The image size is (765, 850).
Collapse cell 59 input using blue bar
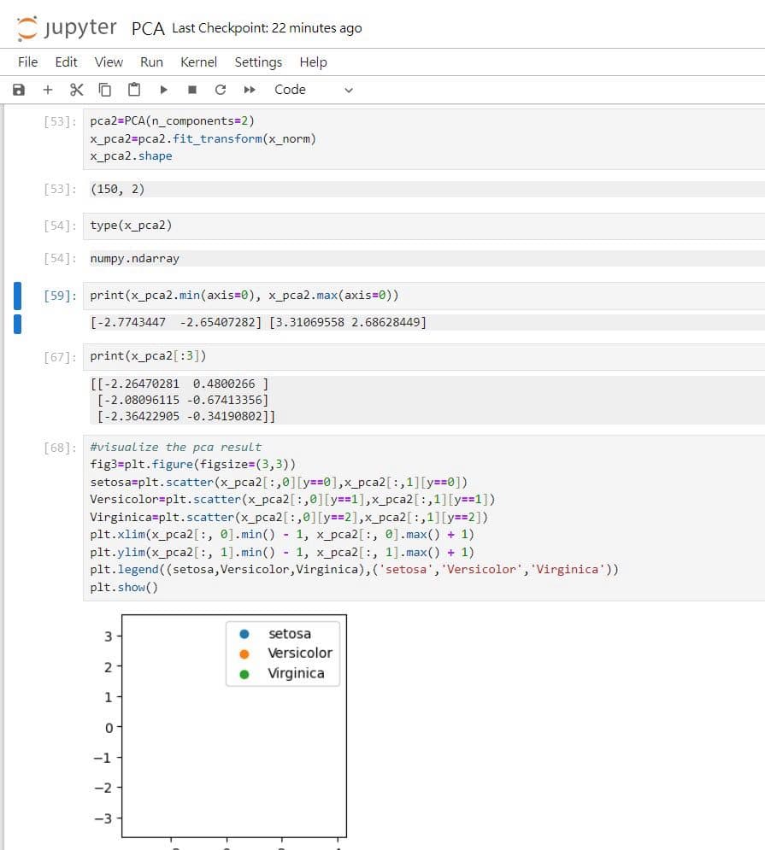[x=17, y=296]
